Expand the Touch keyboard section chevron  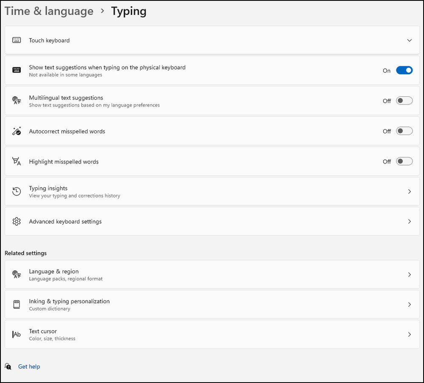tap(409, 40)
